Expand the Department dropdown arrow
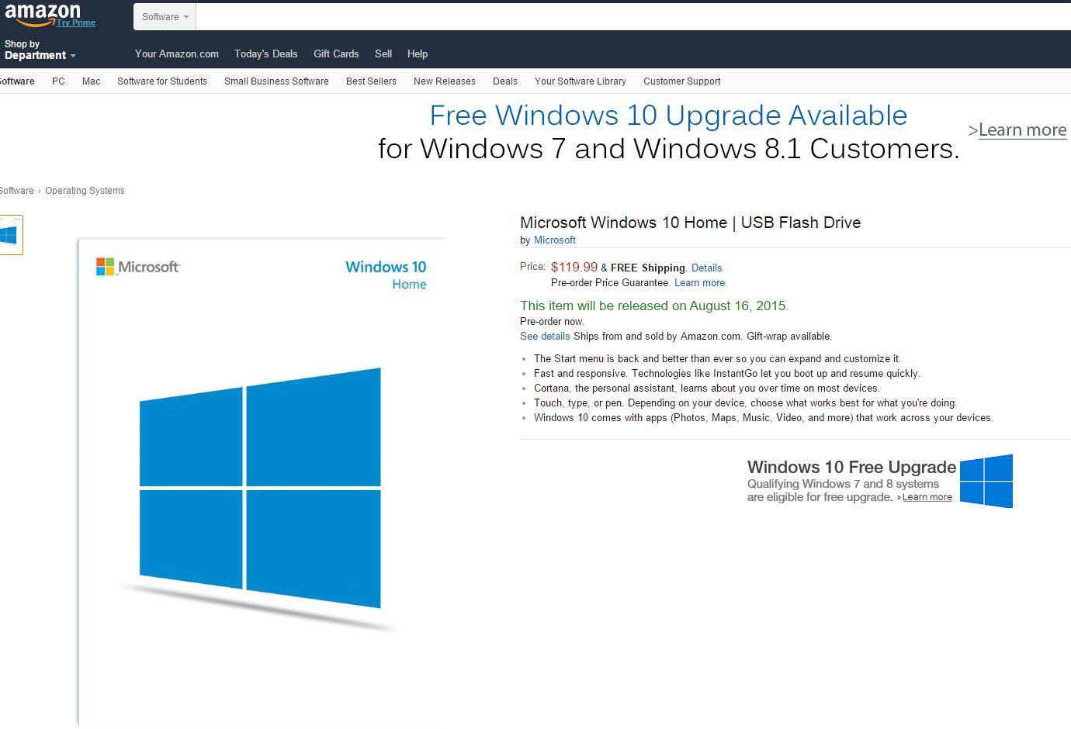 pyautogui.click(x=72, y=56)
